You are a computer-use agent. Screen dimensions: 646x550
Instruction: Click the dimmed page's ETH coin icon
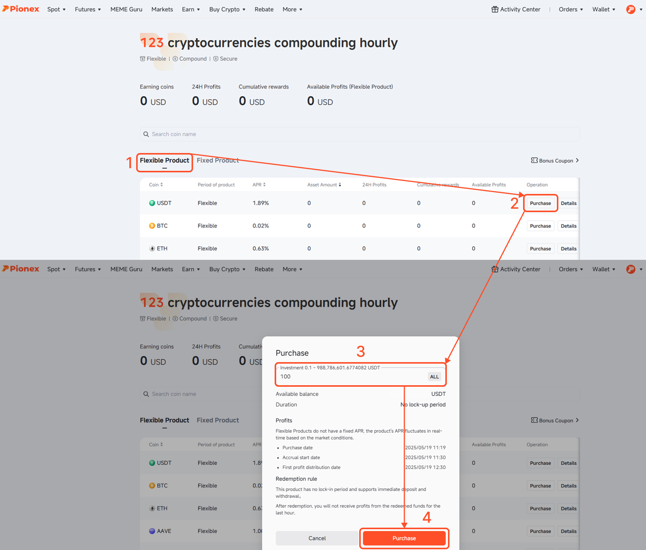coord(152,508)
